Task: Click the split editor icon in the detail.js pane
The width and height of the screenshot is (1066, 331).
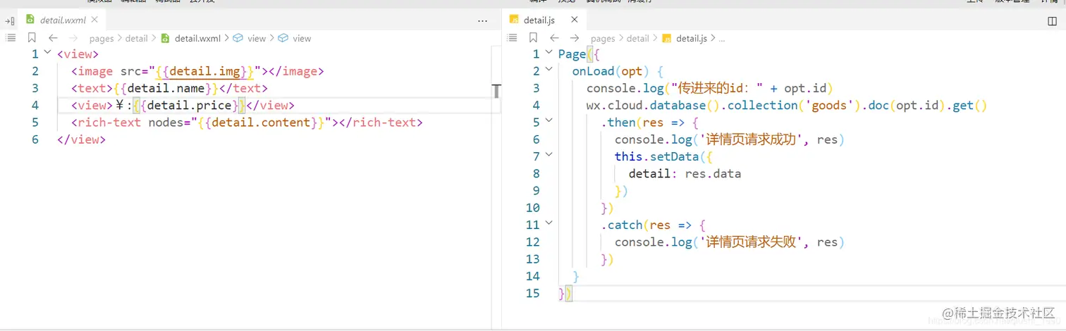Action: coord(1052,21)
